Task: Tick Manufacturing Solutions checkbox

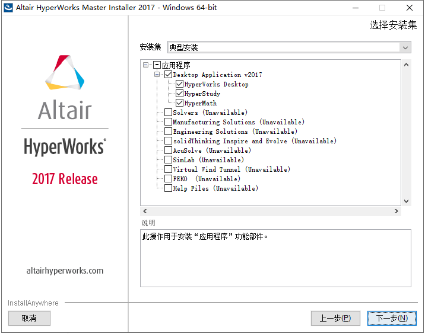Action: coord(169,122)
